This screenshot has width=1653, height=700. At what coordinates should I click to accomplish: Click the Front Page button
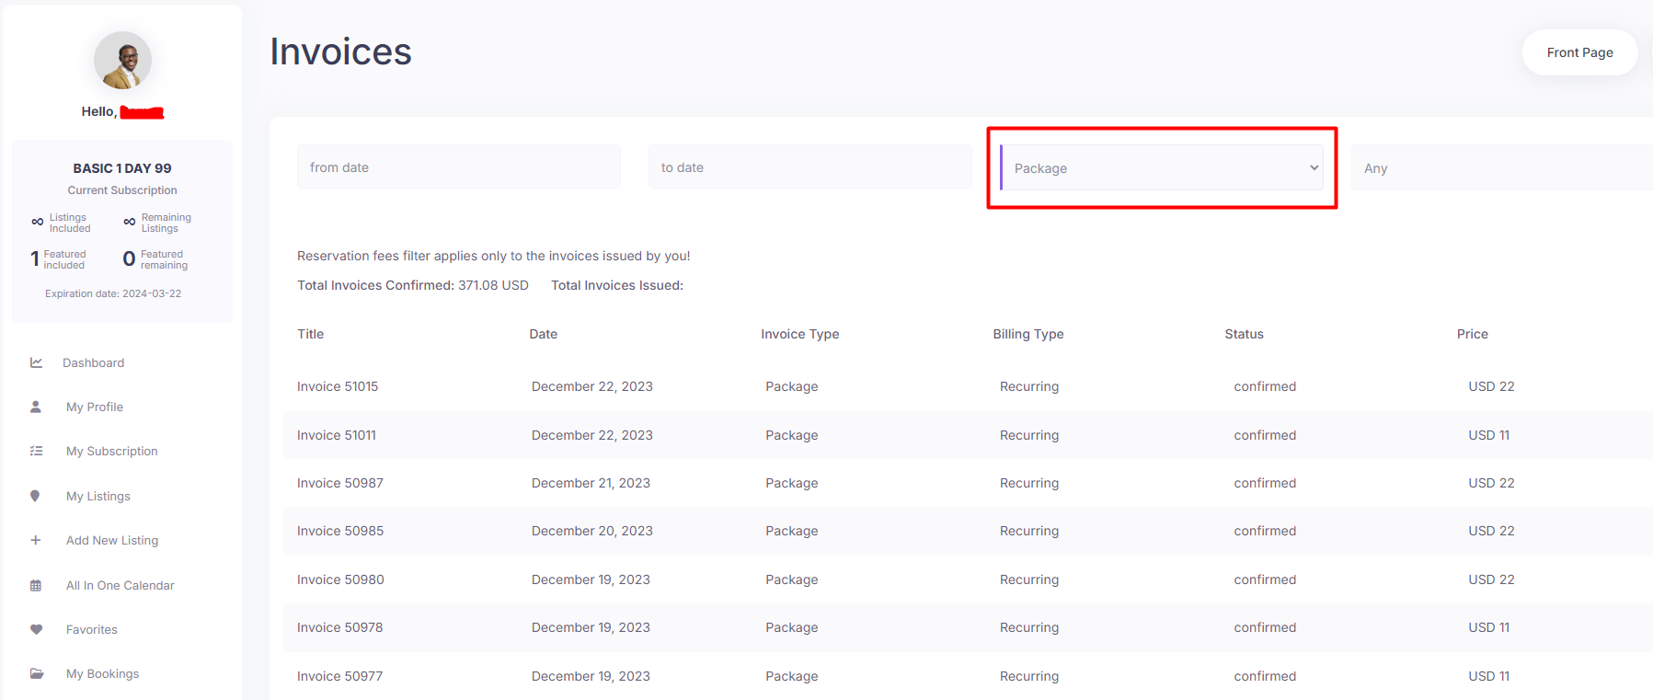pyautogui.click(x=1579, y=52)
